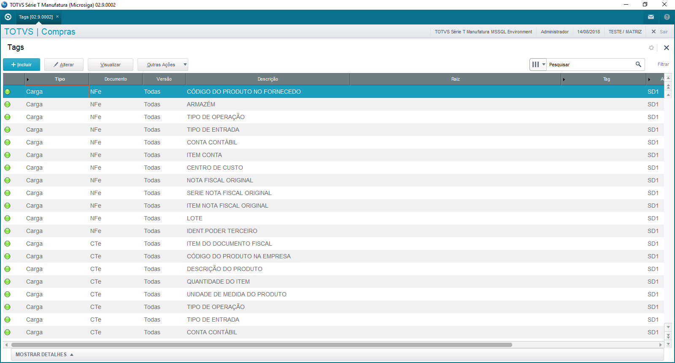Click the search magnifying glass icon
The height and width of the screenshot is (363, 675).
pyautogui.click(x=638, y=65)
